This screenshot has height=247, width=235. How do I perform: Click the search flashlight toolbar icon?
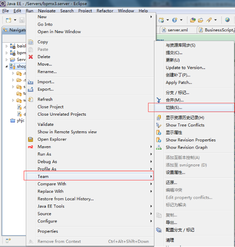point(209,20)
